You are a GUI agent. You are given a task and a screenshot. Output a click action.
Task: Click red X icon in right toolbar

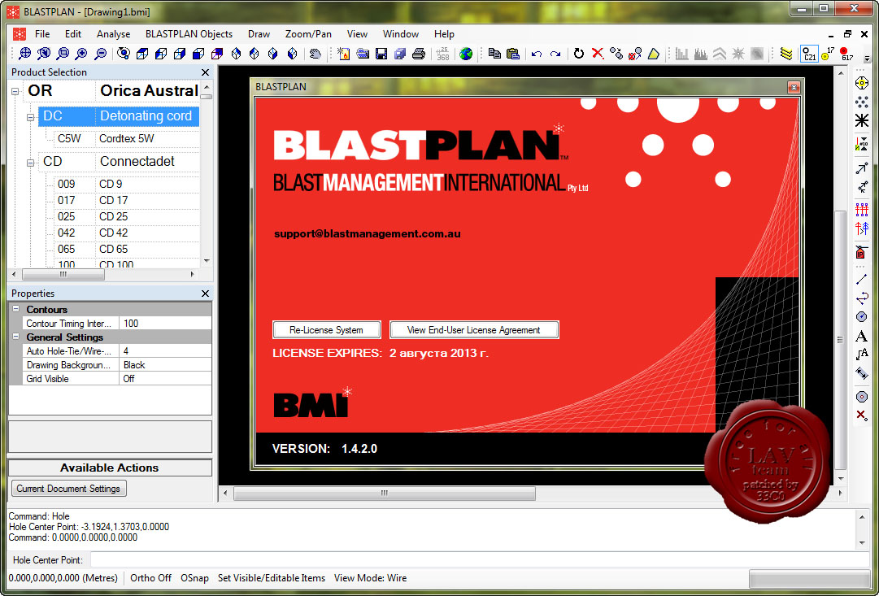[x=862, y=415]
